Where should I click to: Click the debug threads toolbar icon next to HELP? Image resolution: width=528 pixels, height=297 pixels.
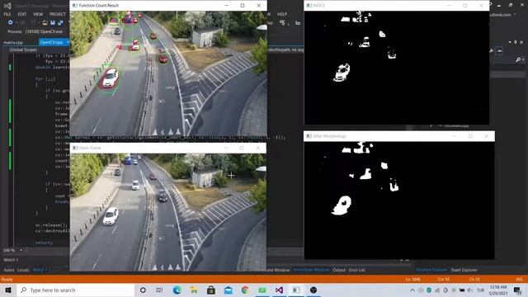pyautogui.click(x=282, y=22)
